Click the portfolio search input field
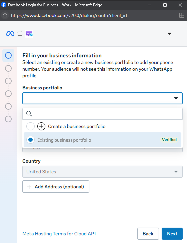This screenshot has width=187, height=243. pyautogui.click(x=103, y=114)
